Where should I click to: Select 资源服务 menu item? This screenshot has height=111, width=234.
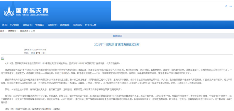[65, 25]
